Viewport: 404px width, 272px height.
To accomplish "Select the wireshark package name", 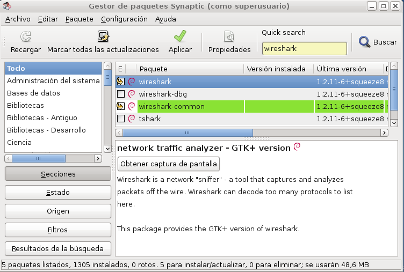I will 155,82.
